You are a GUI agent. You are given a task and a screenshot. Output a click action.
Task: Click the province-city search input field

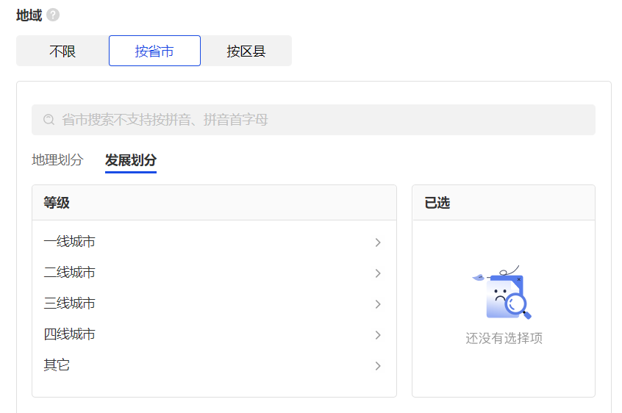313,120
